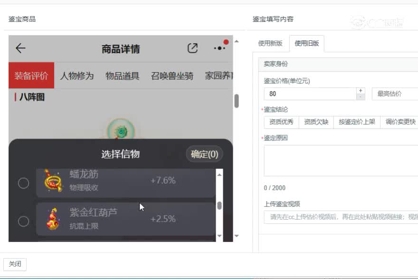
Task: Click the 蟠龙筋 ring item icon
Action: pyautogui.click(x=53, y=181)
